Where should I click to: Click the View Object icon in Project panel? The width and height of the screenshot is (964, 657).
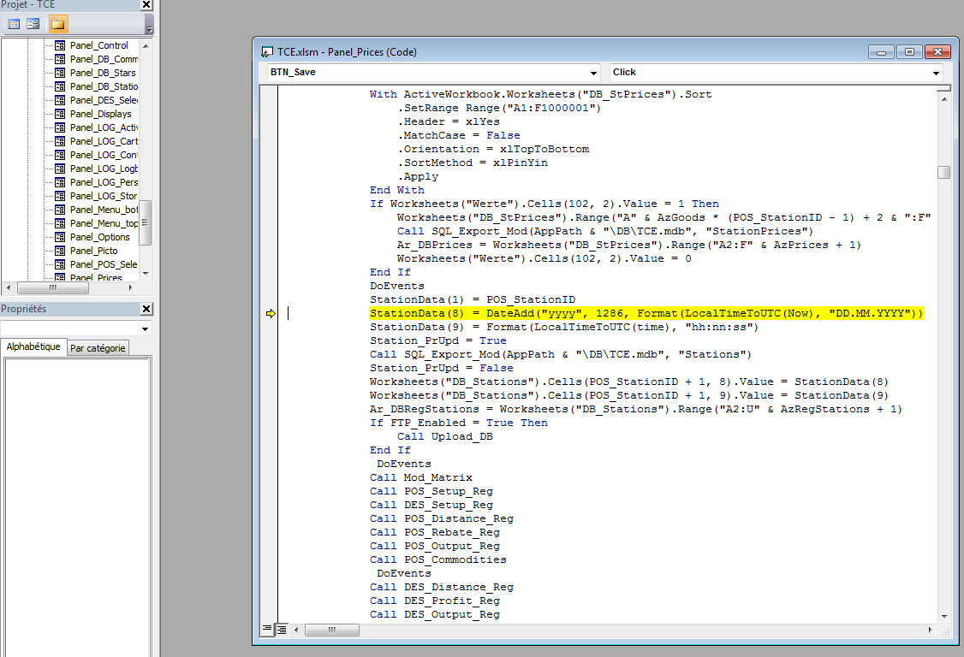click(x=33, y=24)
